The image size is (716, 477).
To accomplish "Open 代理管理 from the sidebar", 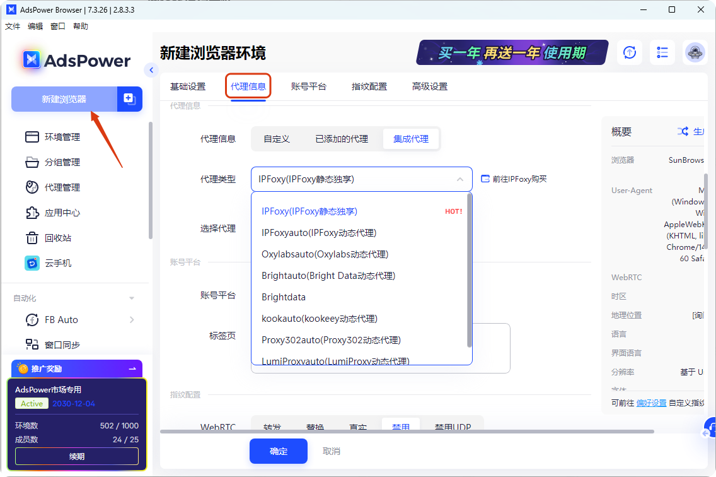I will 31,187.
